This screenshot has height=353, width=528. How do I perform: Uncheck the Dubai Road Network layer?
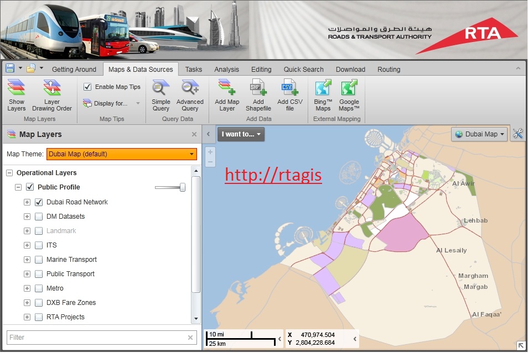pos(38,202)
